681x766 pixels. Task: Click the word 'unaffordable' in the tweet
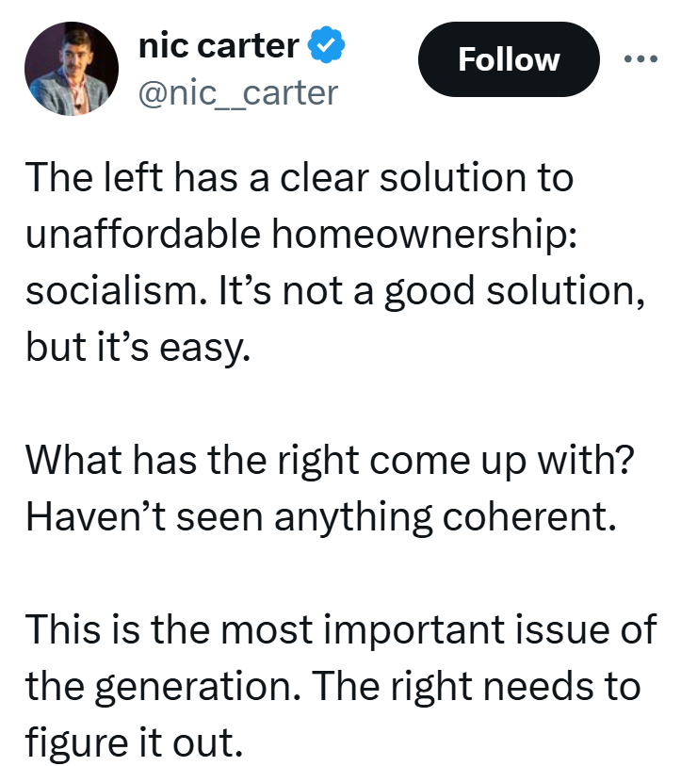pos(142,233)
